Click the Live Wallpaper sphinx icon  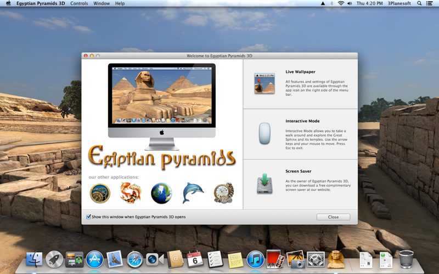pos(264,83)
